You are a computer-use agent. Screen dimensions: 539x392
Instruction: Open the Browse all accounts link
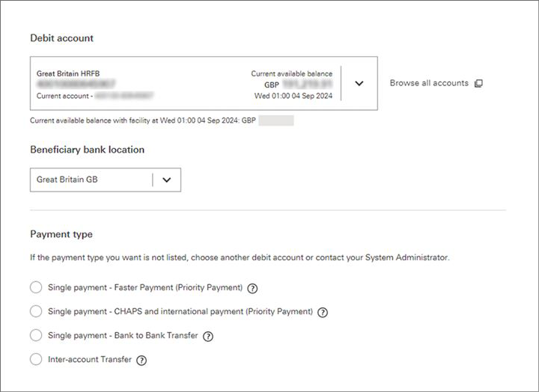pos(429,83)
